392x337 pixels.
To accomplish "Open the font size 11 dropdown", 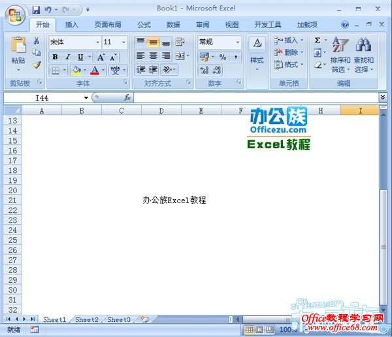I will pos(123,42).
